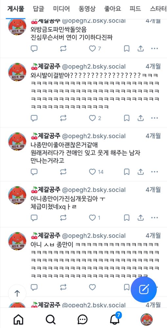
Task: Open the compose new post button
Action: point(144,289)
